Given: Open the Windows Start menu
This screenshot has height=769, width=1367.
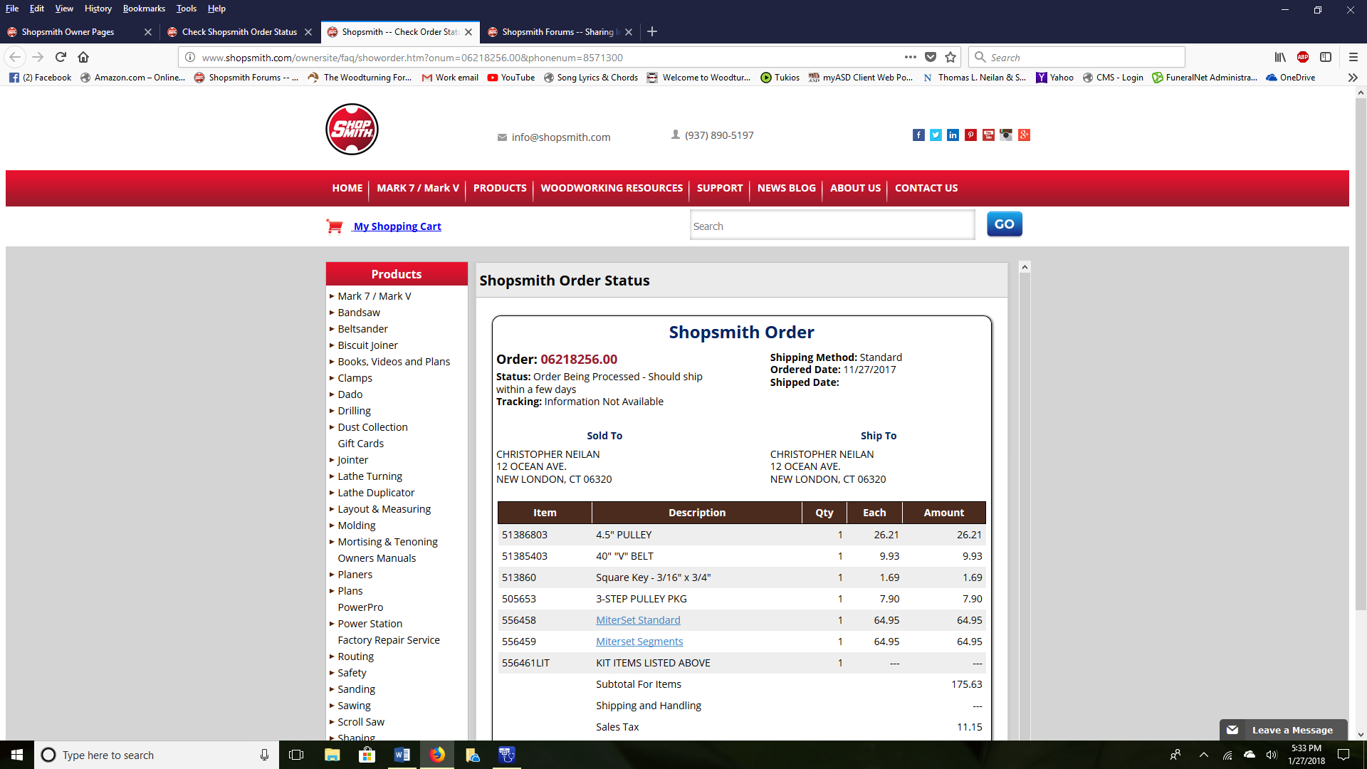Looking at the screenshot, I should (17, 755).
